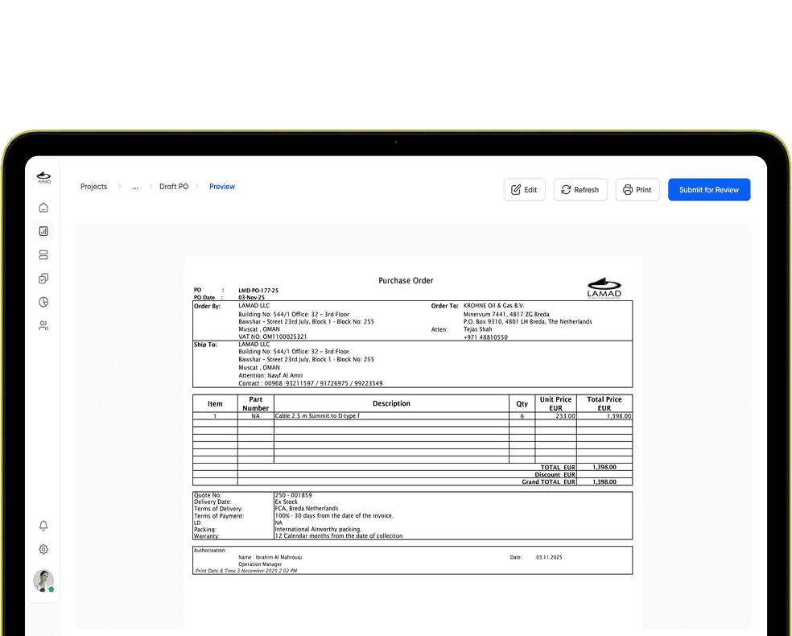This screenshot has width=792, height=636.
Task: Click the Part Number column header
Action: tap(256, 403)
